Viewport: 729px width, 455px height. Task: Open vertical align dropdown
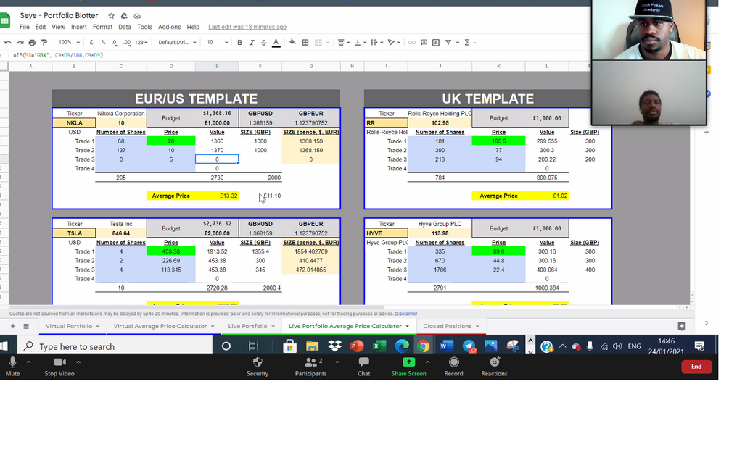pyautogui.click(x=361, y=42)
